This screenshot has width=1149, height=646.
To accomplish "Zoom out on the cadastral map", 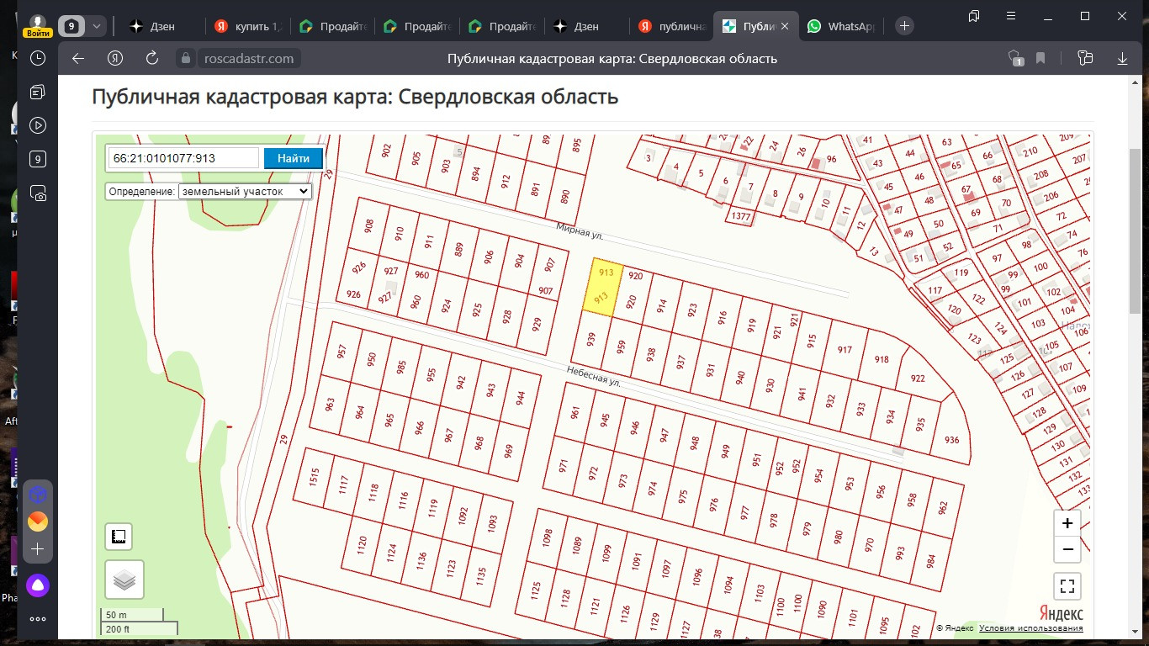I will coord(1067,550).
